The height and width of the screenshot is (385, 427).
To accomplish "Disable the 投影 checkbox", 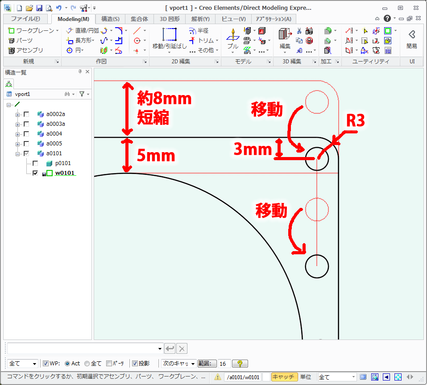I will (x=135, y=363).
